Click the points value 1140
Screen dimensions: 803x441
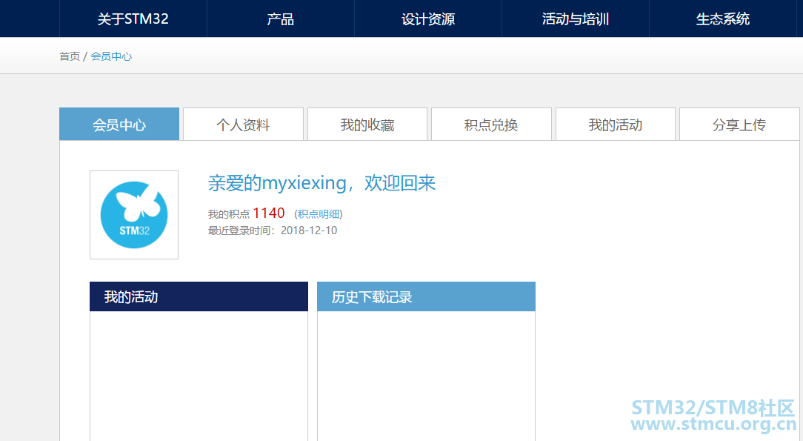click(269, 213)
